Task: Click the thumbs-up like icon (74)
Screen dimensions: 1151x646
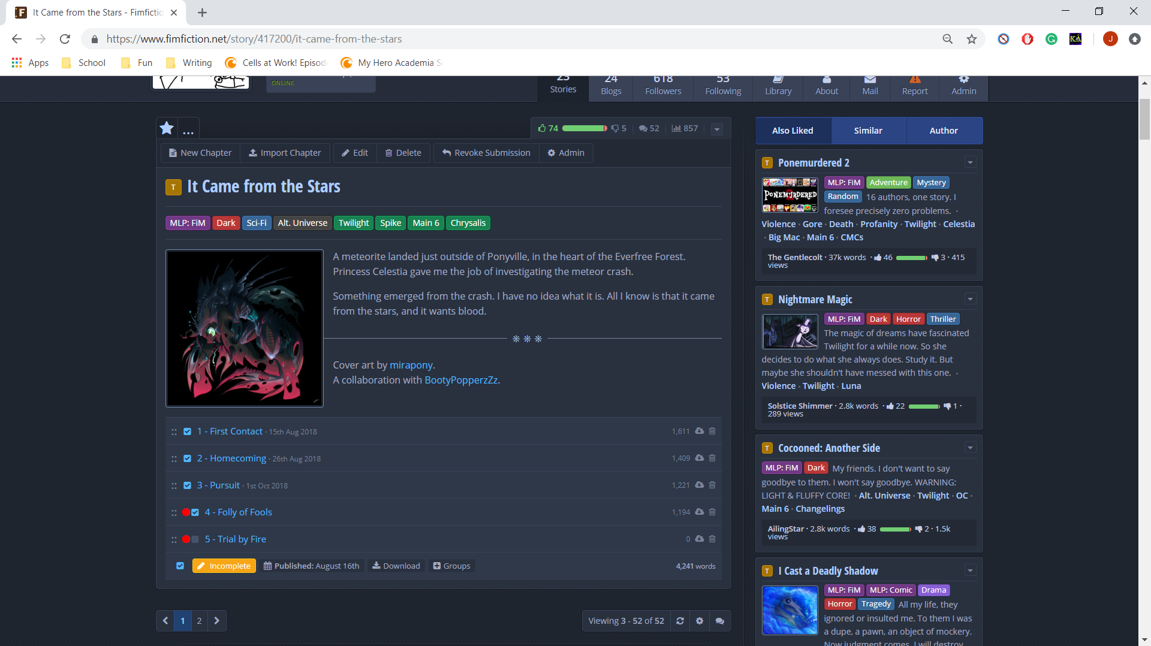Action: pos(542,128)
